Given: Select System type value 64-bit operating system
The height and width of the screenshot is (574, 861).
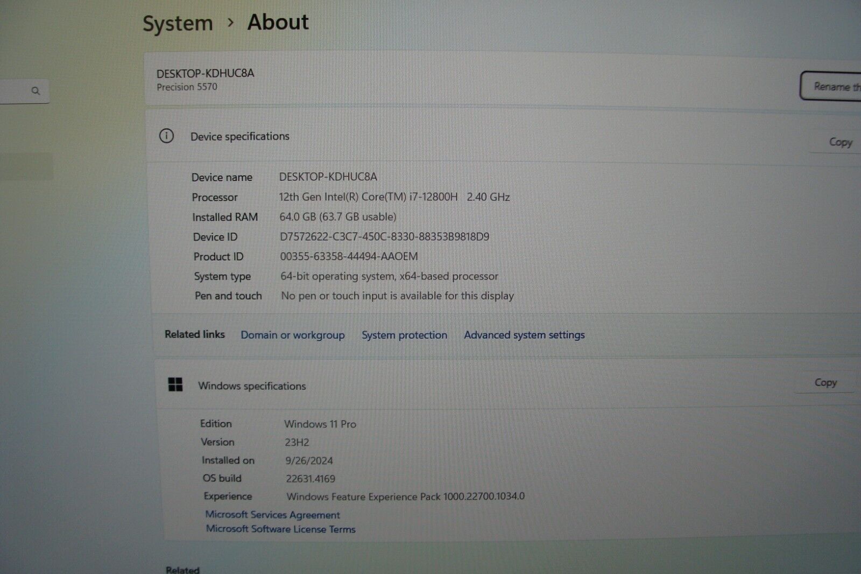Looking at the screenshot, I should click(389, 276).
